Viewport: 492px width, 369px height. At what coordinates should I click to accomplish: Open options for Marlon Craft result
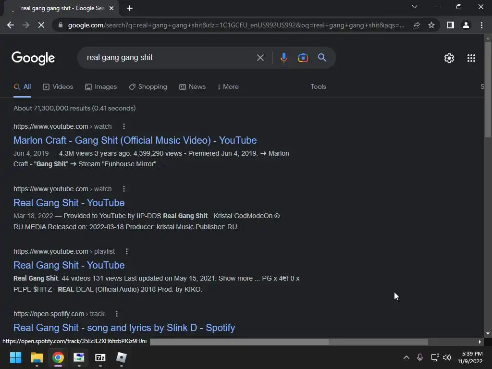point(124,126)
